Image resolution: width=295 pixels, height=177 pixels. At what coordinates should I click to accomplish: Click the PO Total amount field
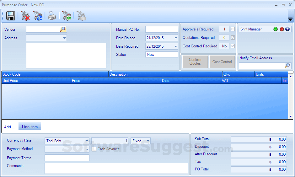coord(259,169)
